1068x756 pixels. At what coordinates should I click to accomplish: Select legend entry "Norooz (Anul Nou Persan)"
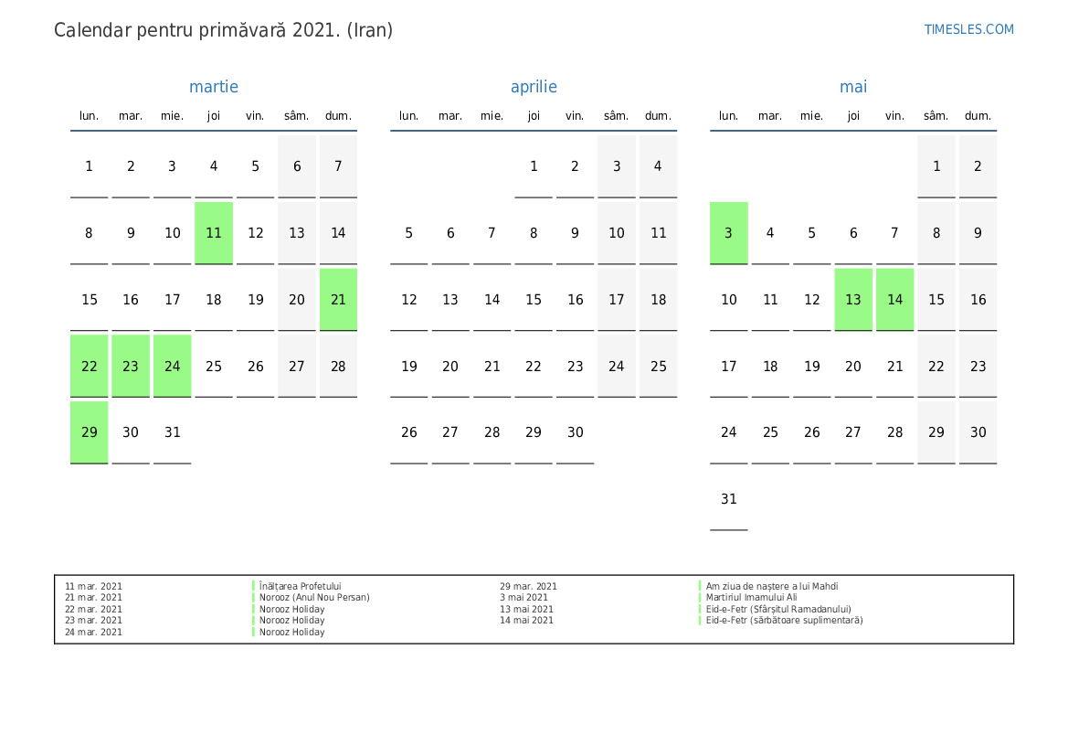(x=314, y=598)
